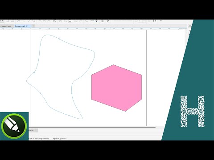Open the node selection mode dropdown

[x=2, y=21]
